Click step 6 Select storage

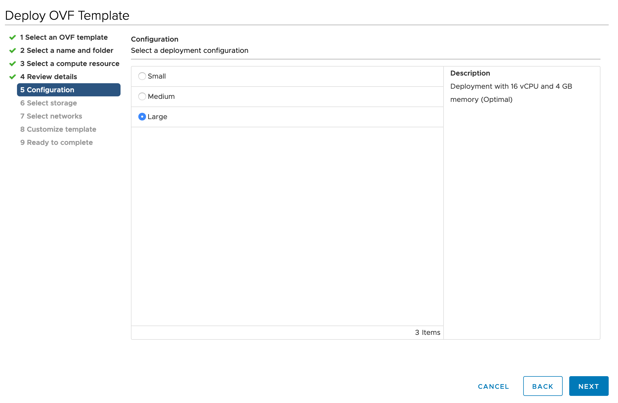(48, 103)
